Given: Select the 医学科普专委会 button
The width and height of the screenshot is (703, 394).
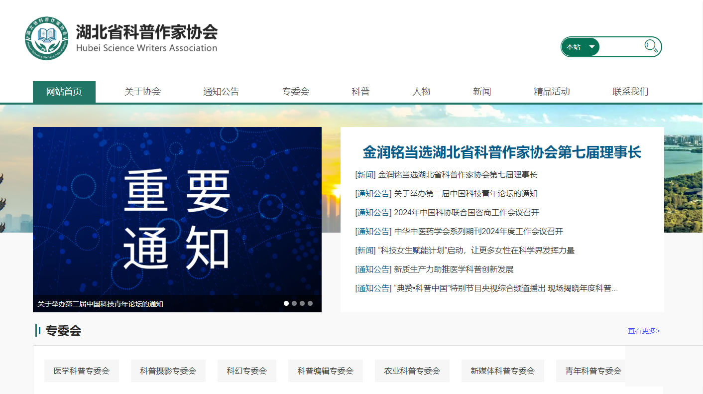Looking at the screenshot, I should click(x=82, y=371).
